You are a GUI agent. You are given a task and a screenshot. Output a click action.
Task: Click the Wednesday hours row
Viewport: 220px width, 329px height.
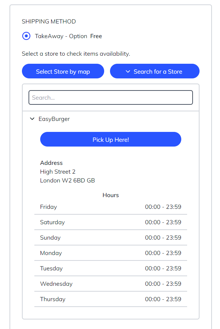click(110, 284)
